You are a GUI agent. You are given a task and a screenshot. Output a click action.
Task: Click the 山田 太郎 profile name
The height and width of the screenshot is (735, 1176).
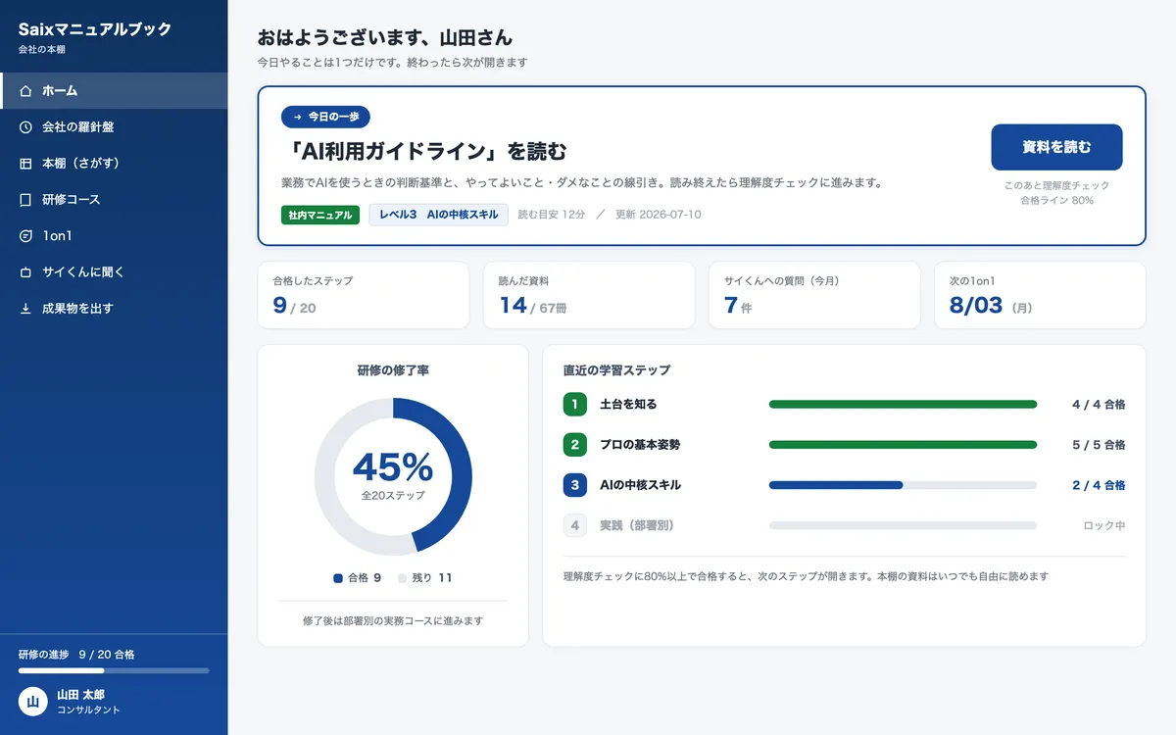[x=80, y=695]
